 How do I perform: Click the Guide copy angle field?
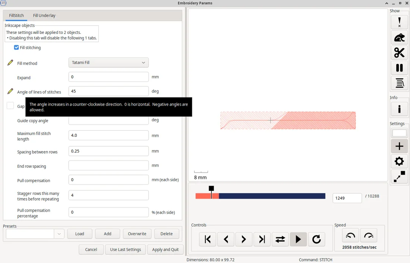click(x=108, y=121)
